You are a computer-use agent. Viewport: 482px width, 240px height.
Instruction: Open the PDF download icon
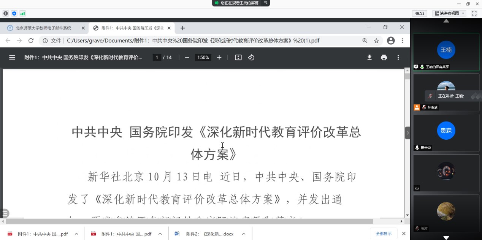coord(369,57)
